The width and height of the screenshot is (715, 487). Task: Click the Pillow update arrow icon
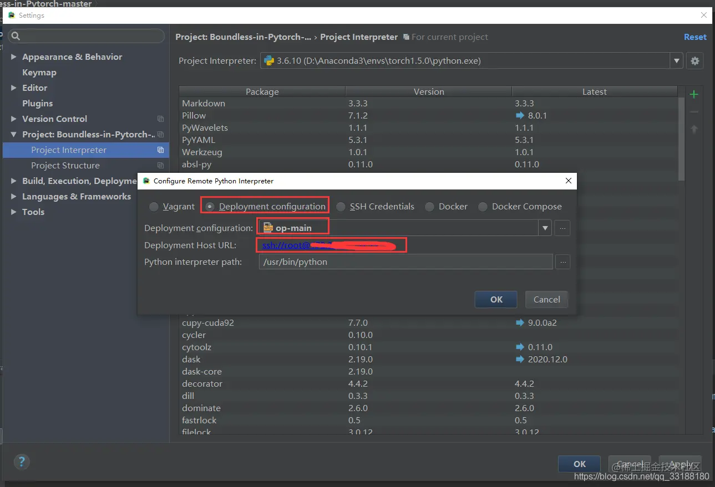coord(520,115)
